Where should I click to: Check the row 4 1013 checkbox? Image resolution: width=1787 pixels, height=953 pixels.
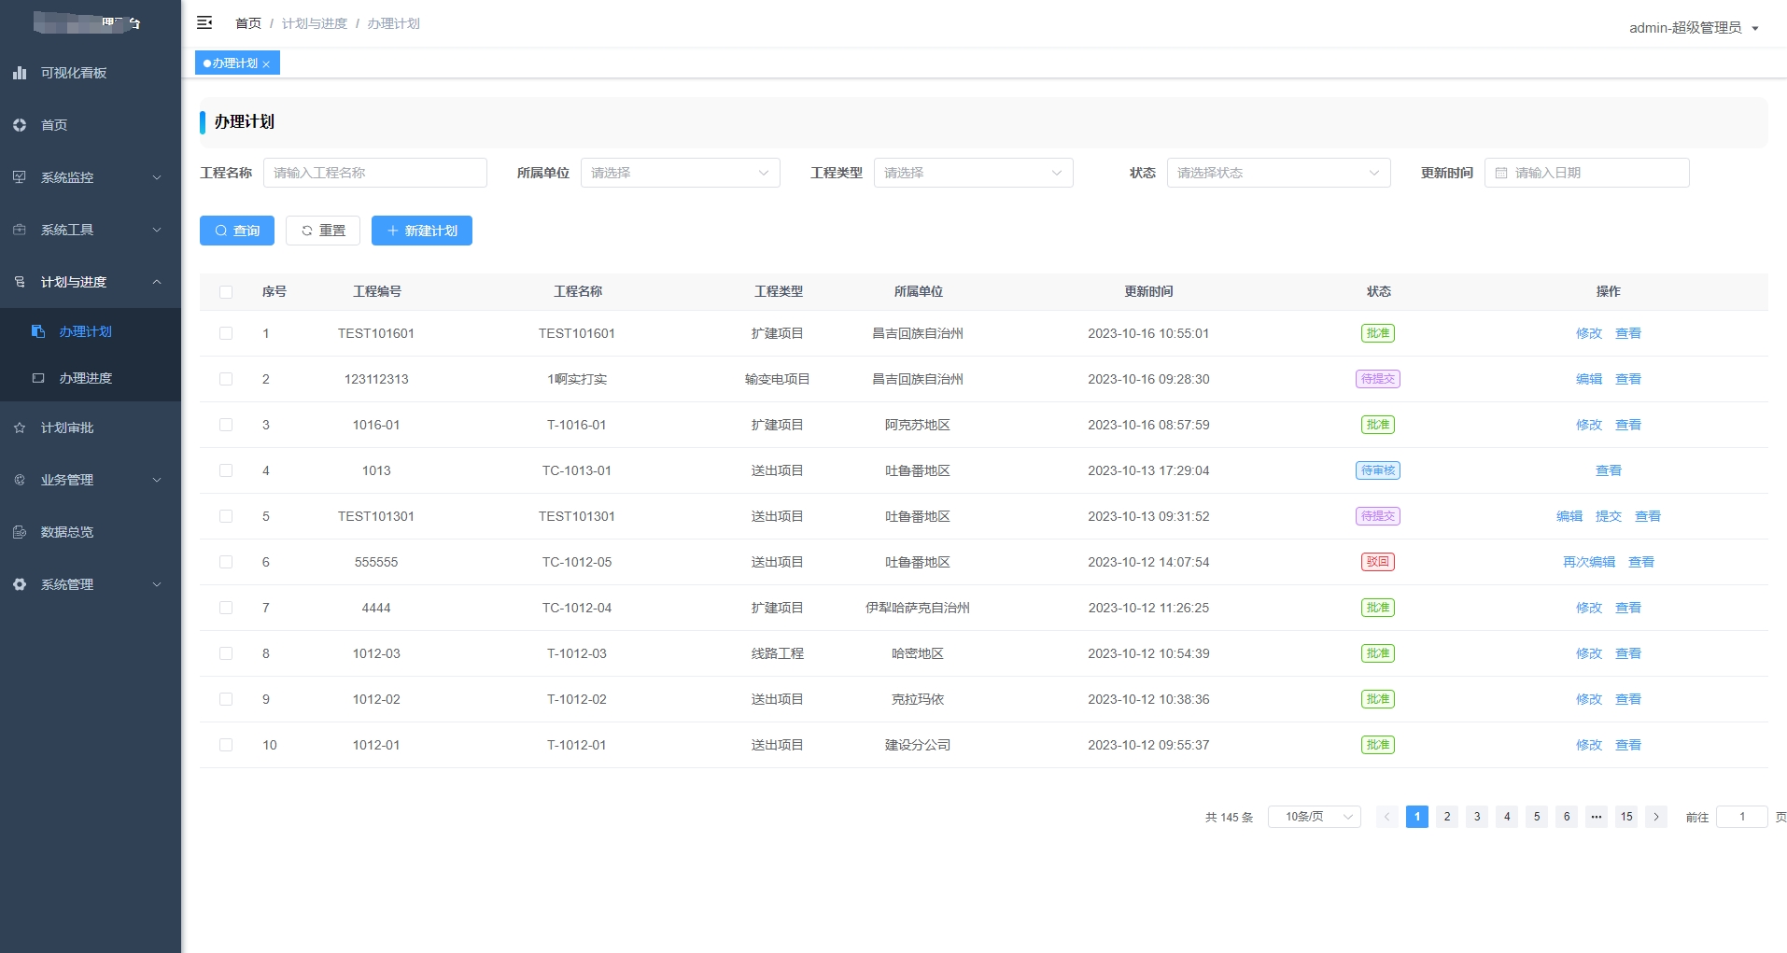coord(226,470)
